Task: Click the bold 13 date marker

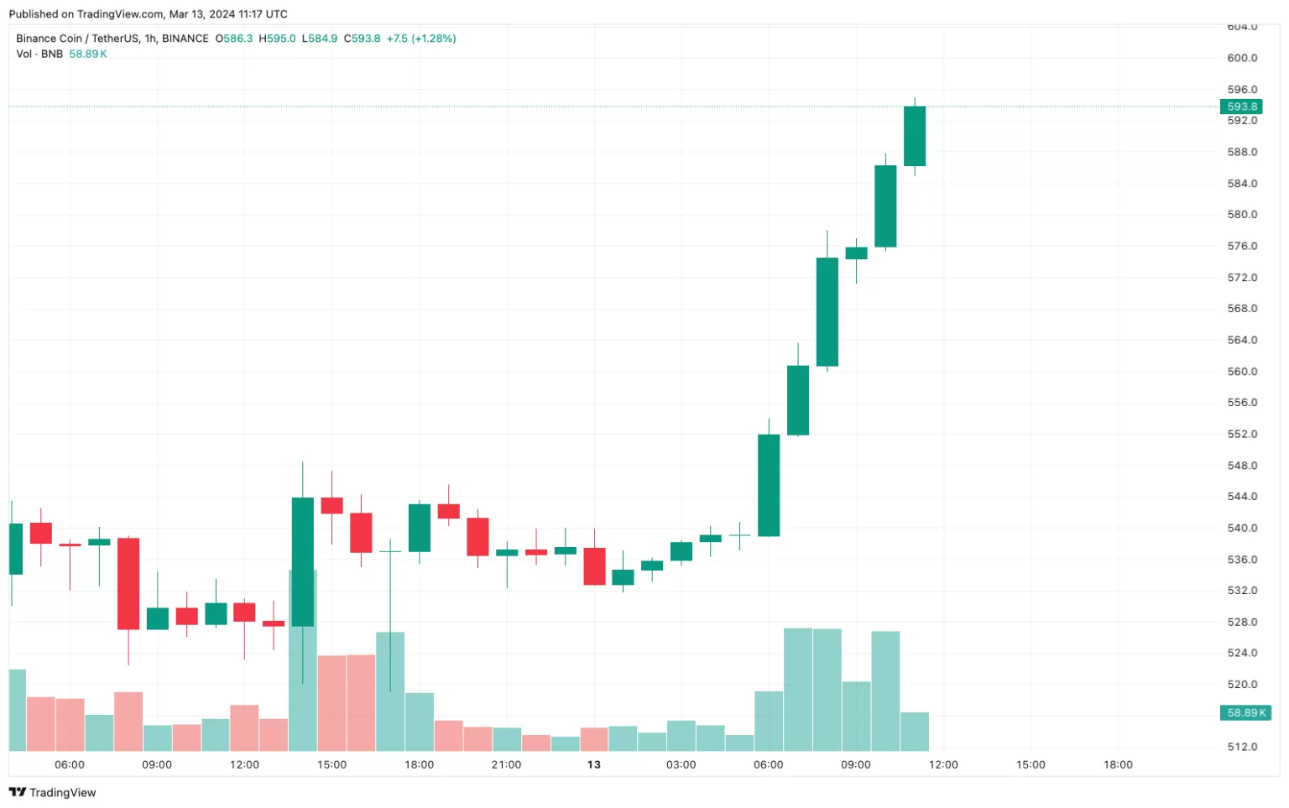Action: tap(594, 764)
